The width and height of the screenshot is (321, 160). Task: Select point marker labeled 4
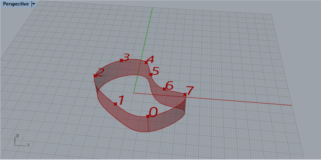coord(146,62)
